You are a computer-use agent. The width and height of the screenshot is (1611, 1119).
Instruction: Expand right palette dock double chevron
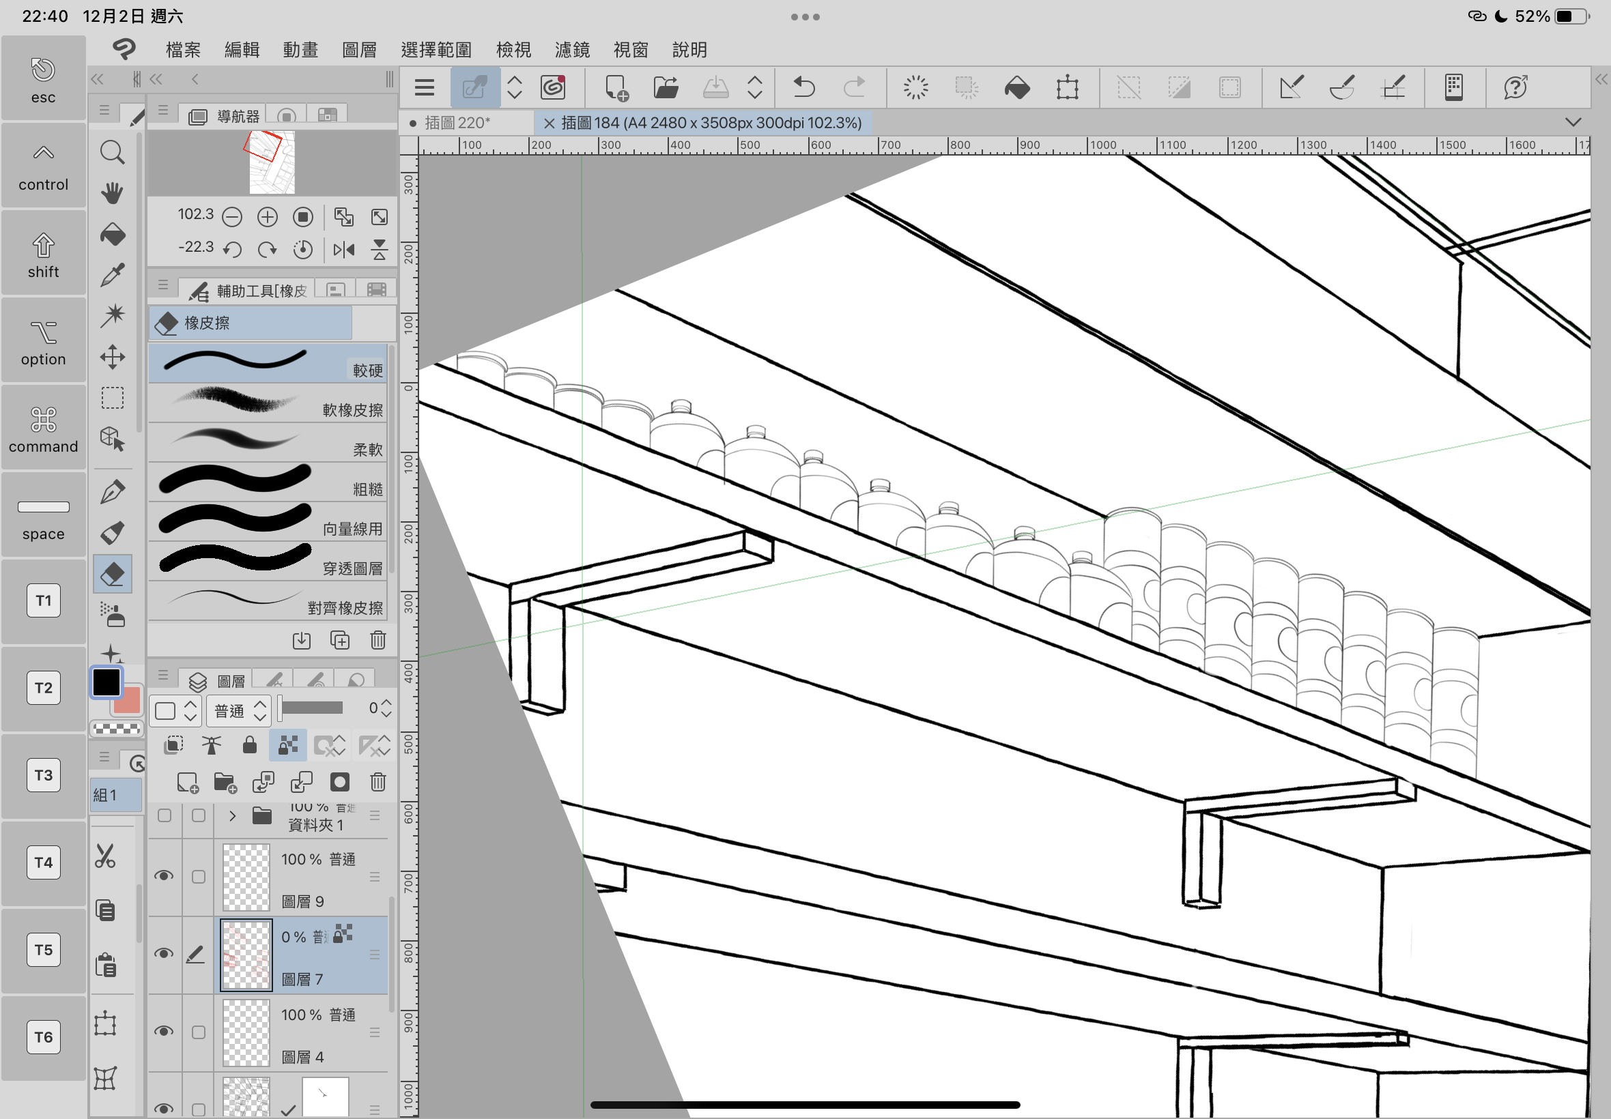pos(1601,79)
